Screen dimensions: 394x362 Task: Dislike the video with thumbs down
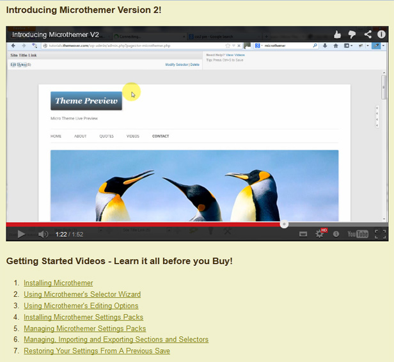tap(352, 35)
